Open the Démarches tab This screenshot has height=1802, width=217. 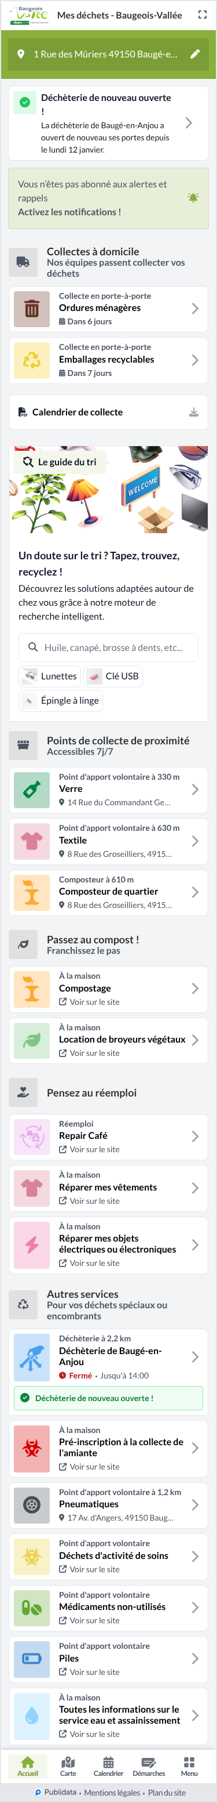pos(149,1767)
